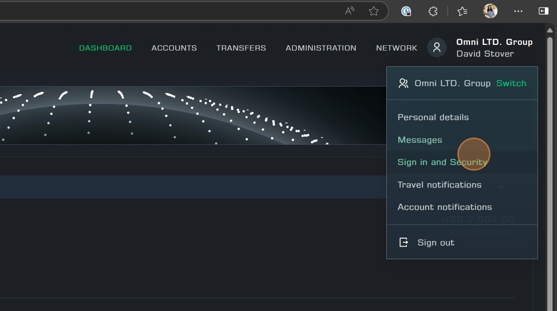557x311 pixels.
Task: Toggle the browser sidebar icon
Action: click(x=544, y=11)
